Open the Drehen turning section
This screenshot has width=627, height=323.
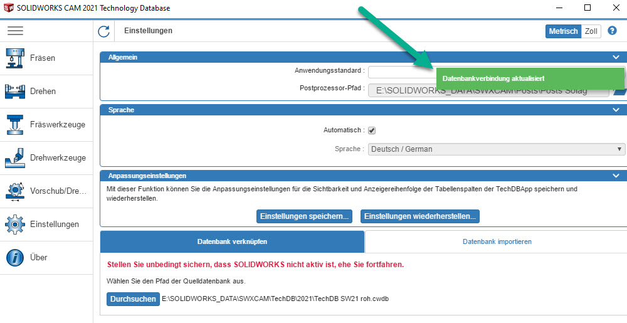click(x=43, y=92)
